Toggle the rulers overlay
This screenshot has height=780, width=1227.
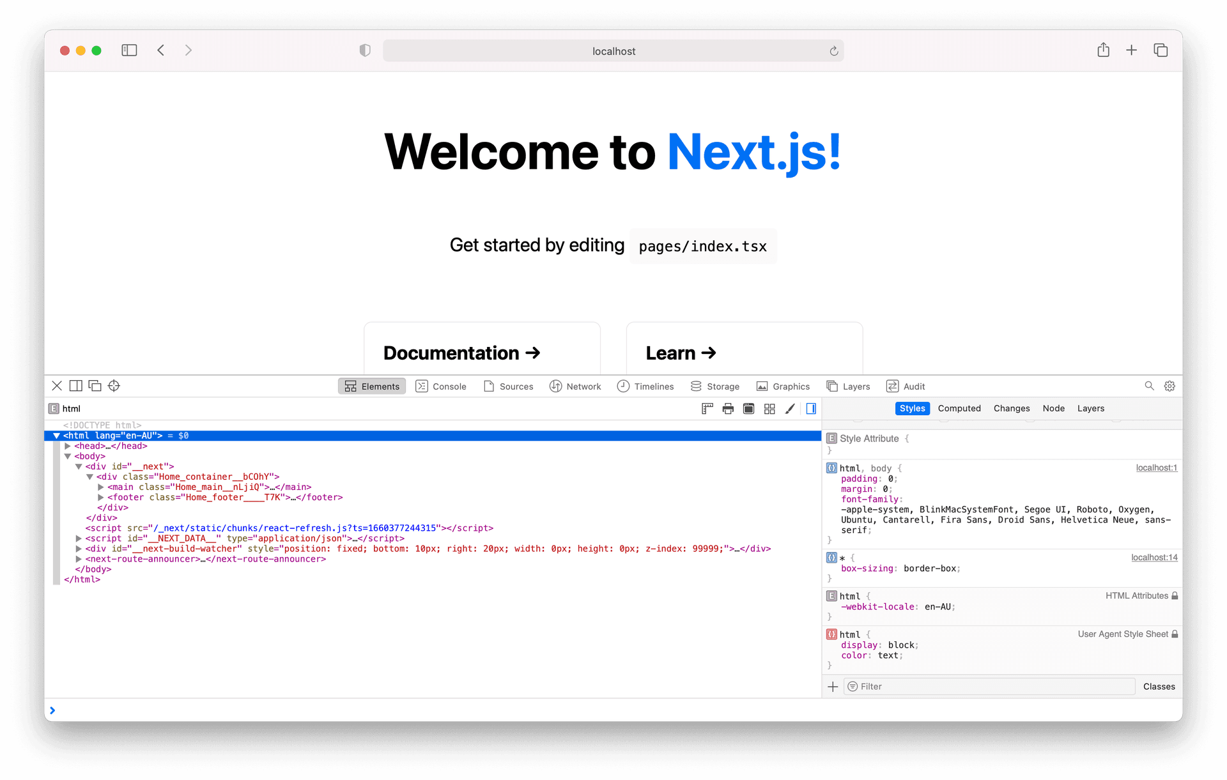click(x=707, y=408)
